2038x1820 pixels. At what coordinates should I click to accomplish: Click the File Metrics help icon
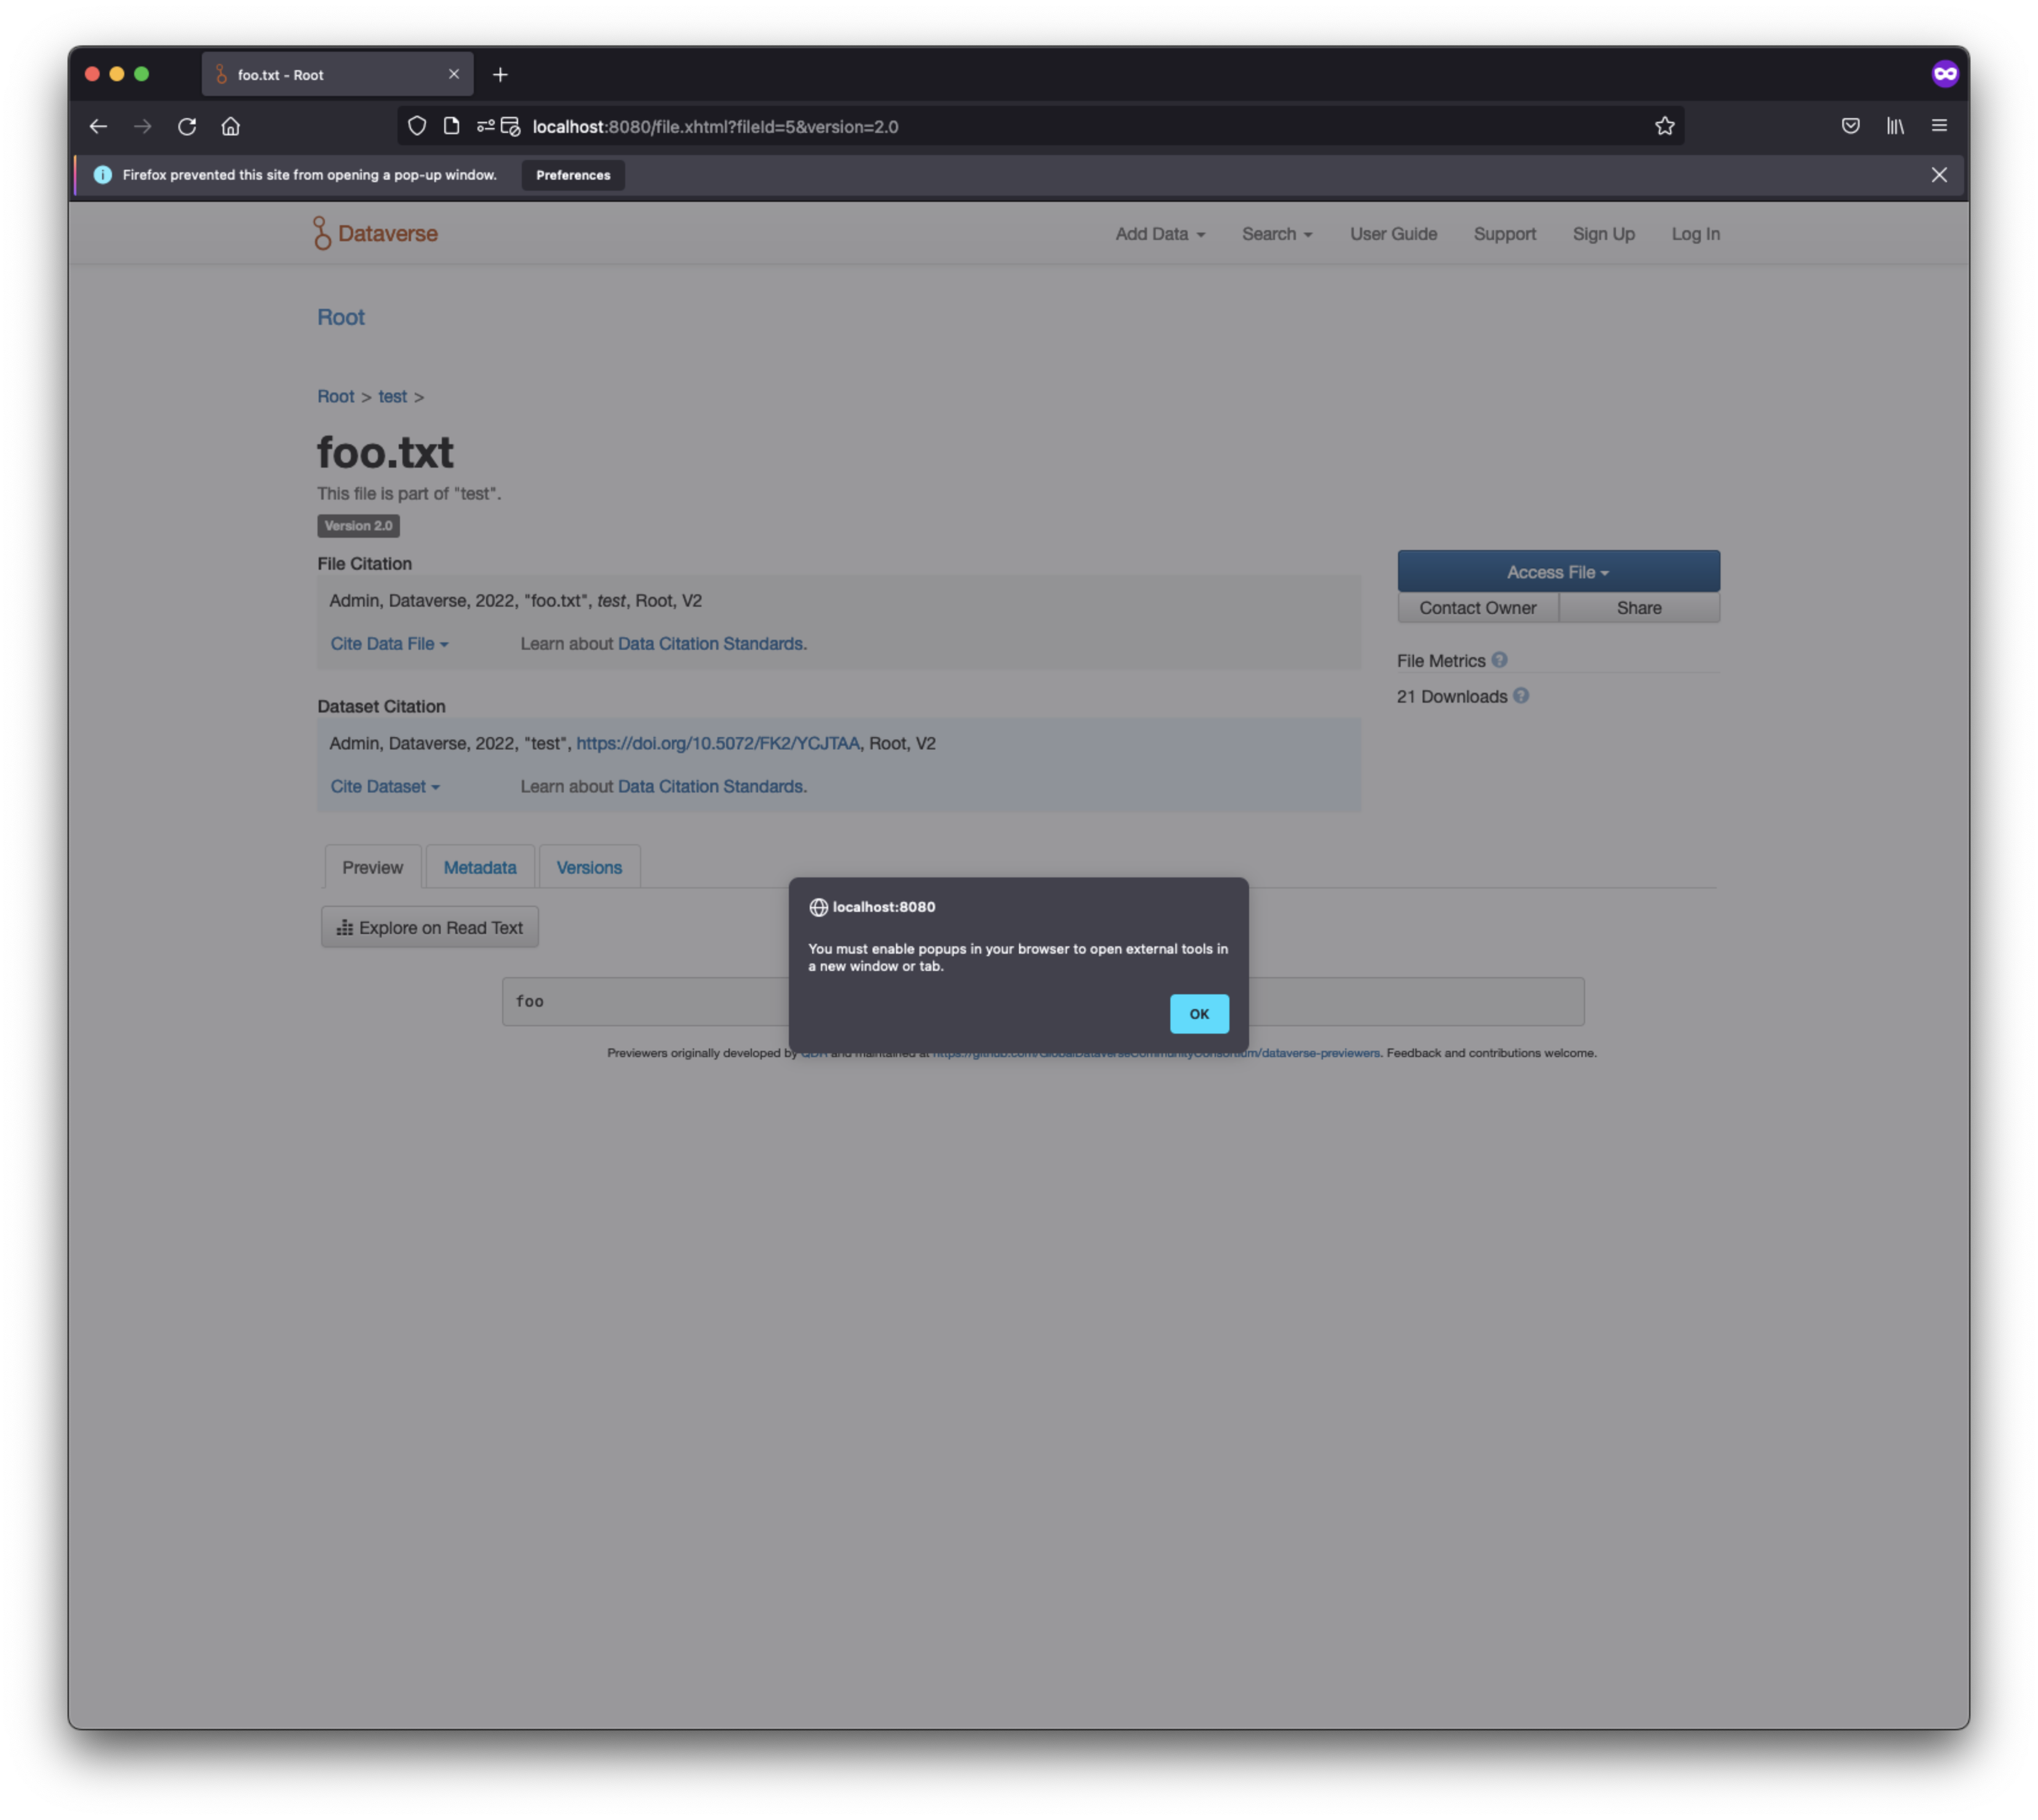pos(1499,660)
